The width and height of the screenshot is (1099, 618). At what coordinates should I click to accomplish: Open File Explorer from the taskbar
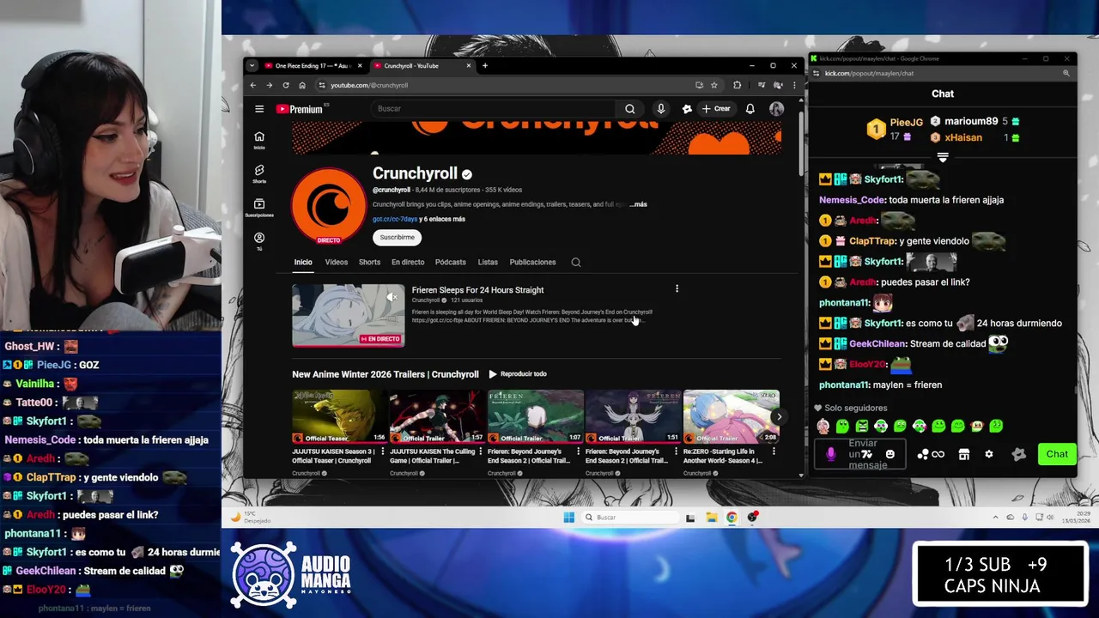712,517
